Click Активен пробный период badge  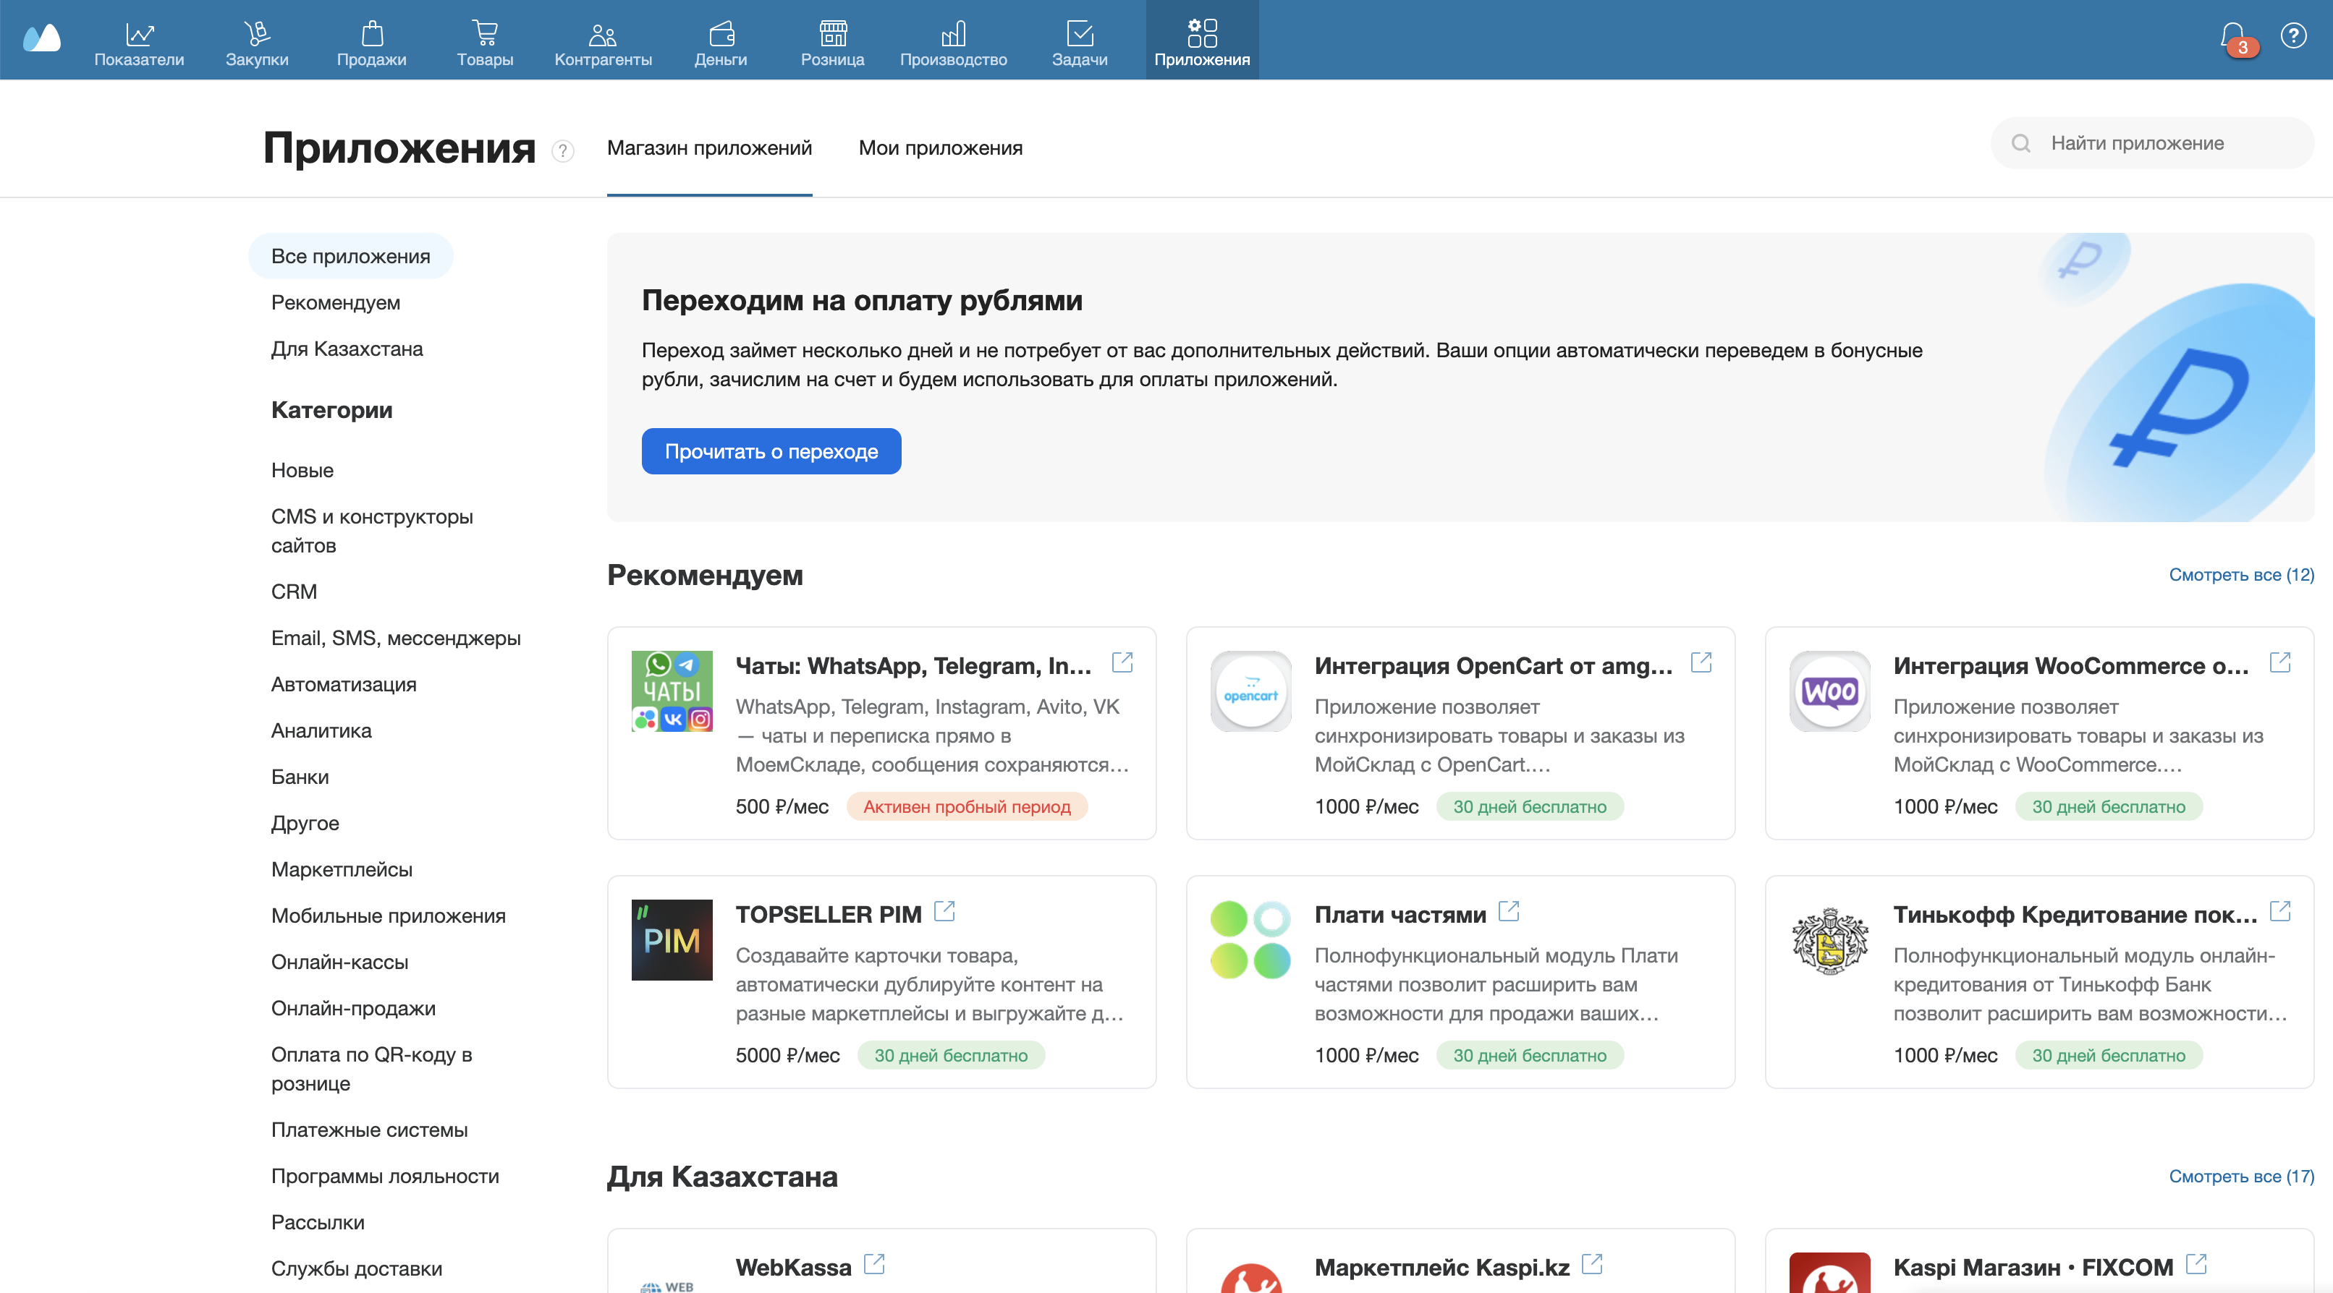pos(966,806)
